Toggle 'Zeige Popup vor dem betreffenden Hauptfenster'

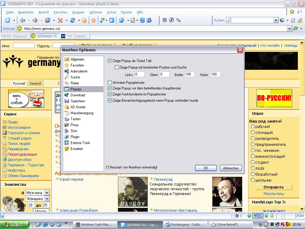[110, 88]
